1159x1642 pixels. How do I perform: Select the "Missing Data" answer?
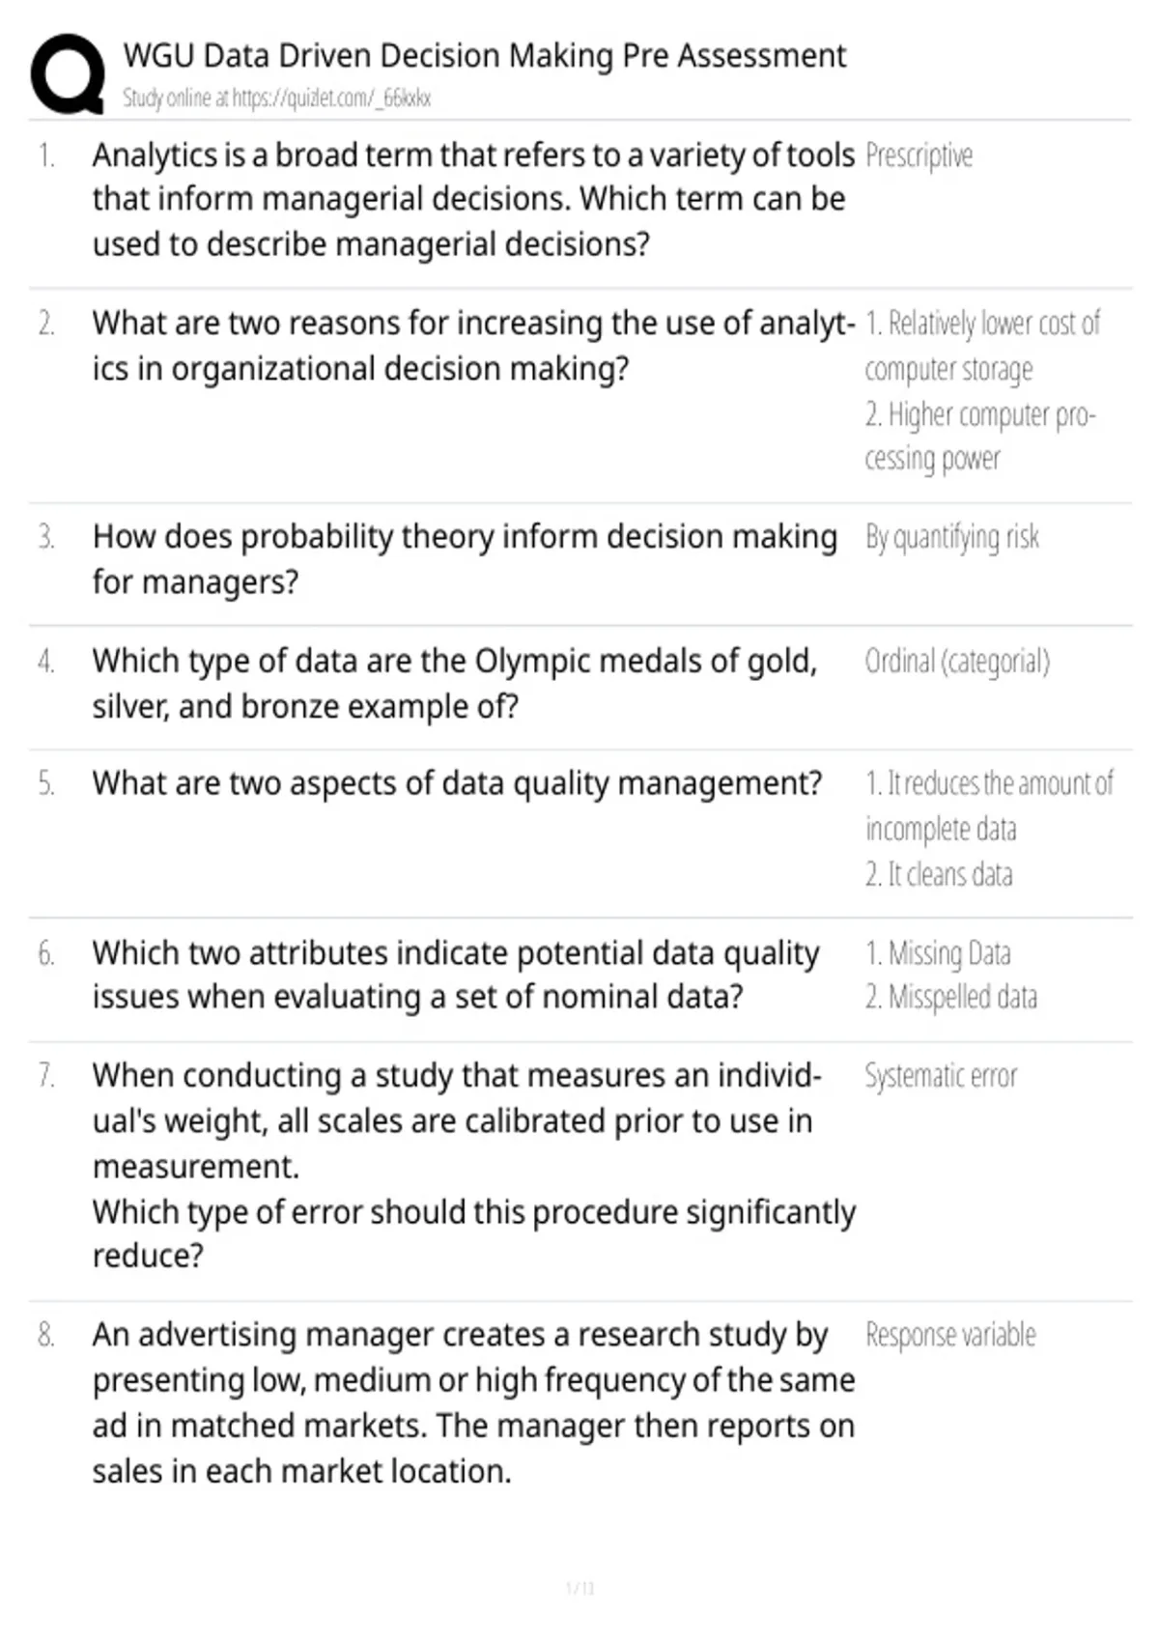tap(939, 953)
